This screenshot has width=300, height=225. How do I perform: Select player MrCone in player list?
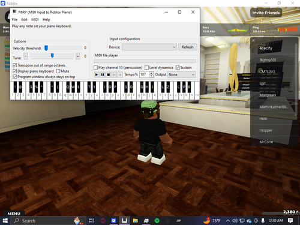coord(266,142)
